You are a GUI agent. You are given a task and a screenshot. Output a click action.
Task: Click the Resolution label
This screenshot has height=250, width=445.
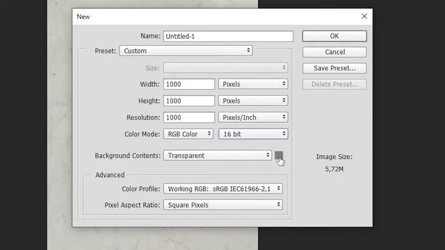[143, 117]
